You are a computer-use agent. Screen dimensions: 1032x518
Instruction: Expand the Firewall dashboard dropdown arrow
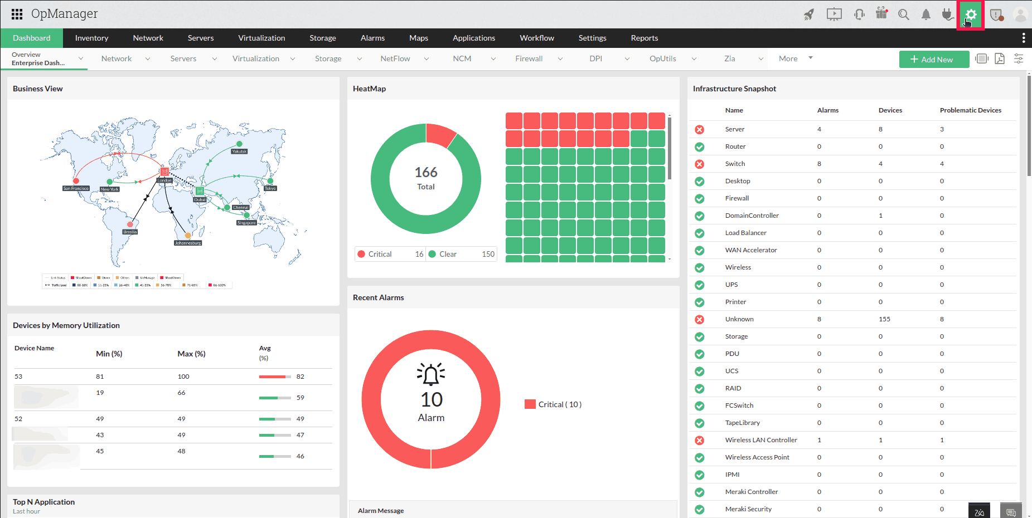click(x=560, y=59)
